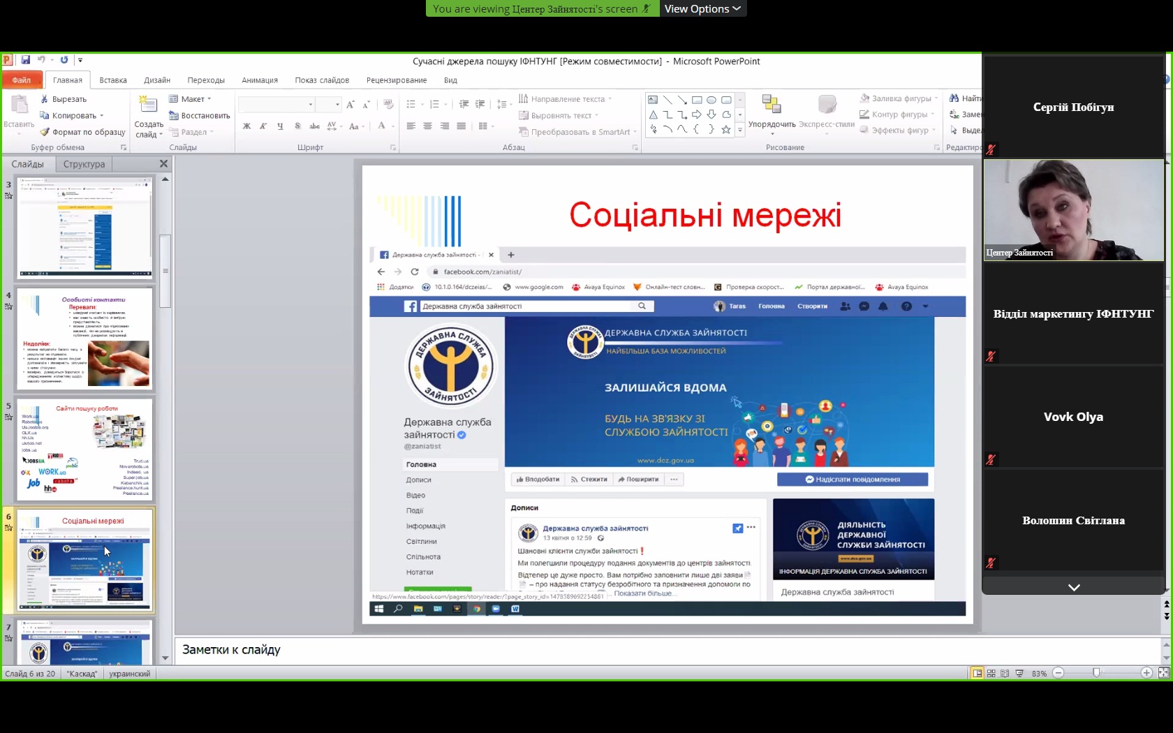This screenshot has height=733, width=1173.
Task: Open the bulleted list icon
Action: point(411,104)
